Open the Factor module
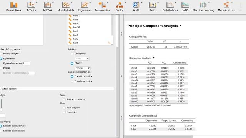 (x=120, y=7)
